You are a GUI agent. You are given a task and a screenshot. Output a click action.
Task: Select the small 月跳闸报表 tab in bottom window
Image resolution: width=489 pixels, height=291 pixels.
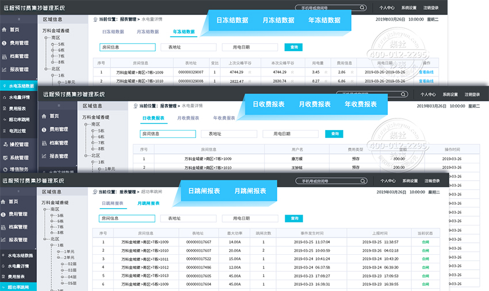tap(148, 203)
